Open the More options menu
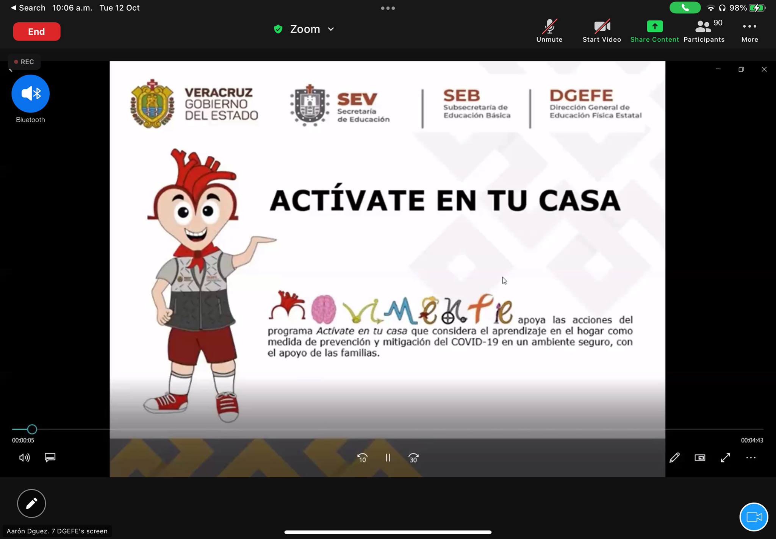The height and width of the screenshot is (539, 776). [x=749, y=31]
